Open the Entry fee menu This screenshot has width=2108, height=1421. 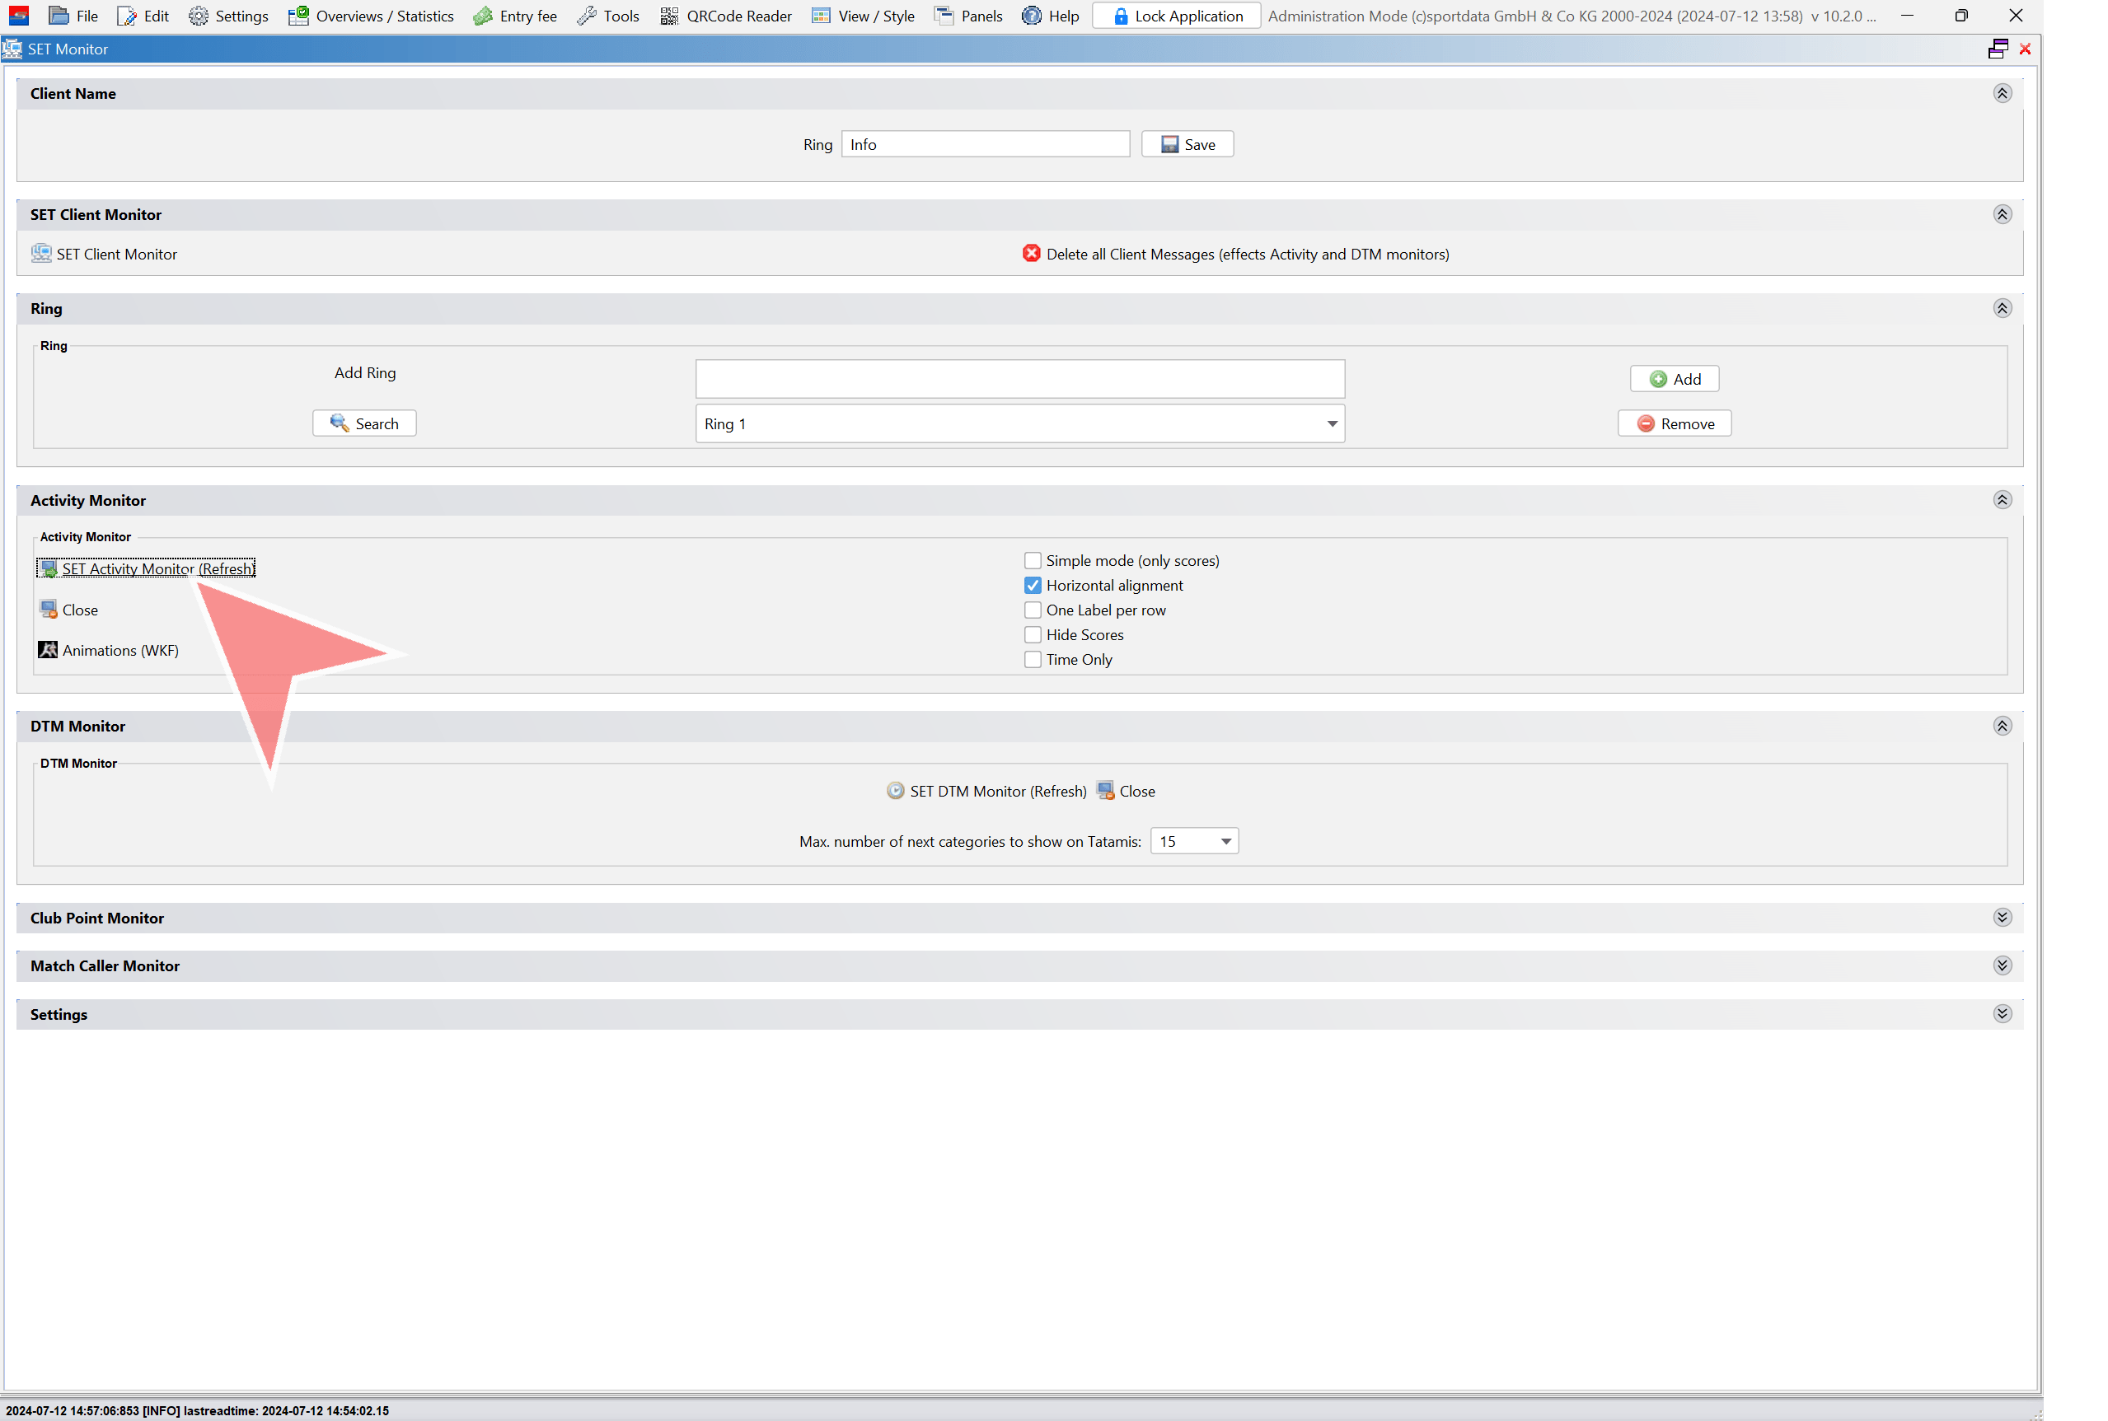[515, 16]
